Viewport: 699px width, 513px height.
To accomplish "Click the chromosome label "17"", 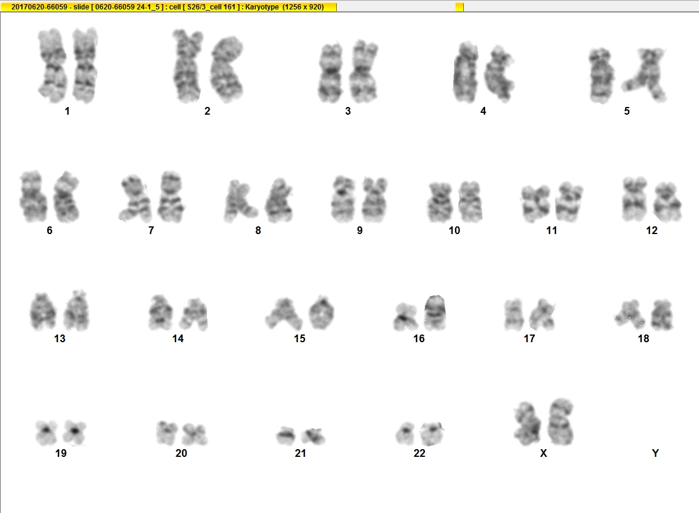I will coord(529,339).
